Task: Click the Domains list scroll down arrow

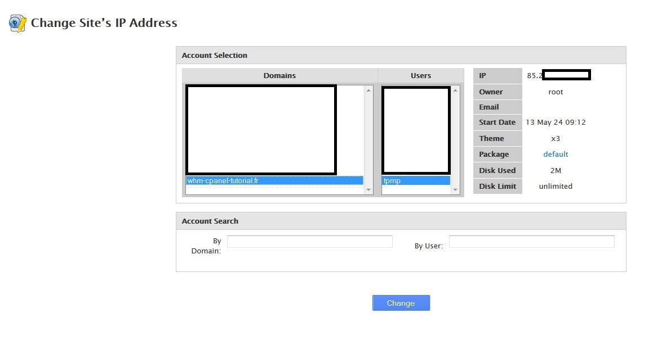Action: click(x=368, y=190)
